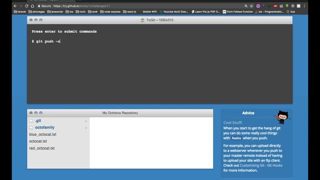The width and height of the screenshot is (320, 180).
Task: Open the javascript bookmarks folder
Action: (x=55, y=11)
